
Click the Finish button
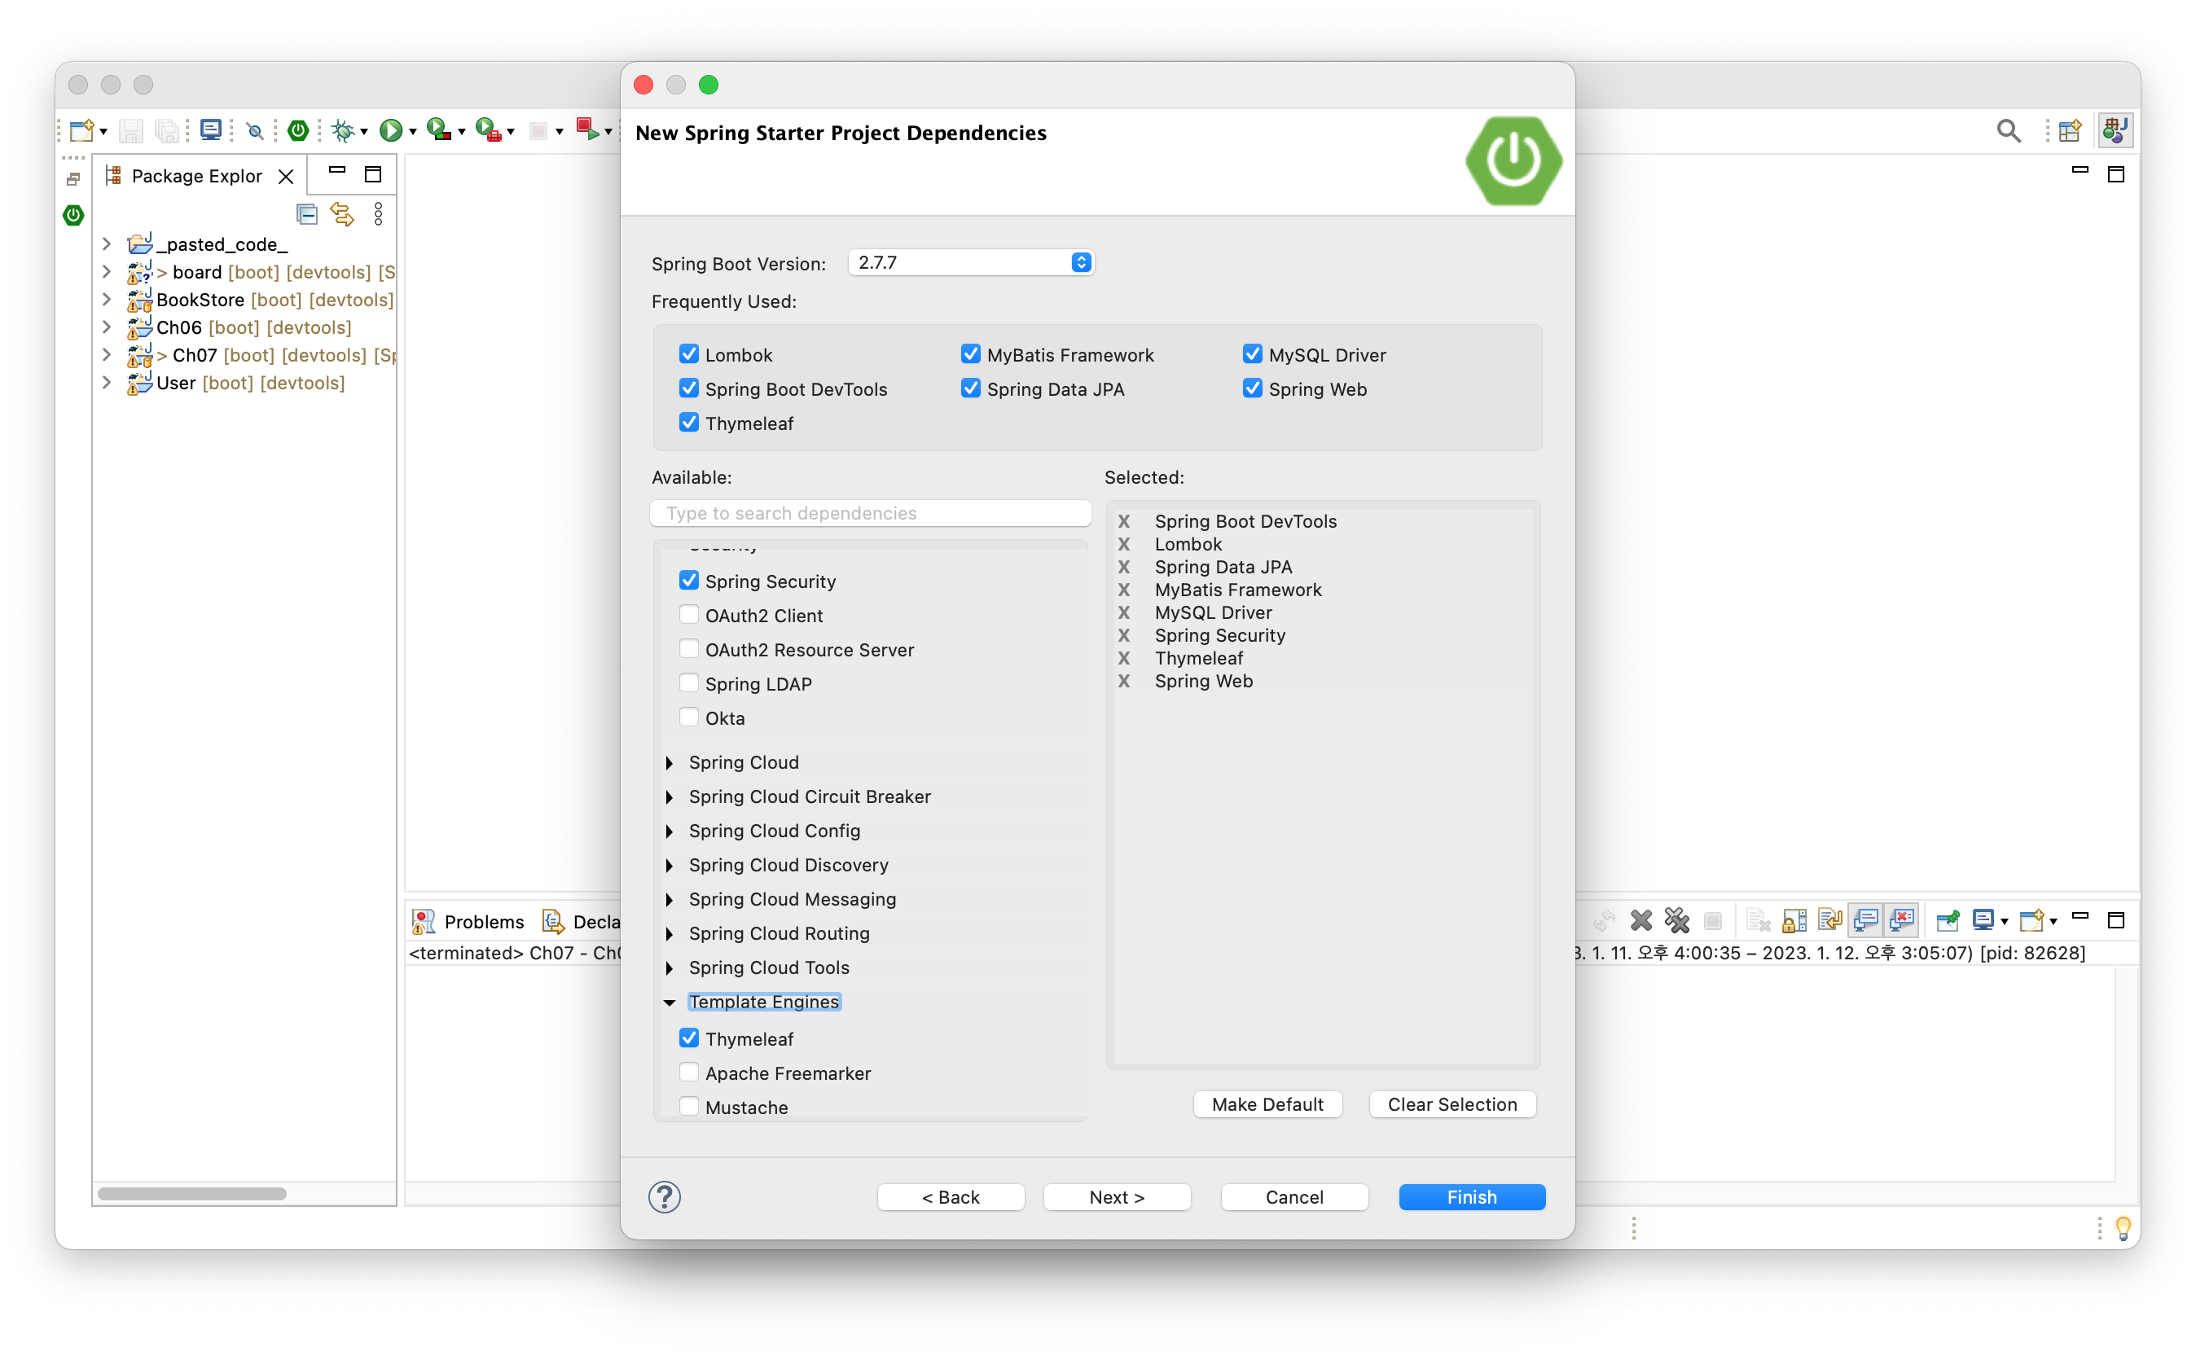1471,1197
